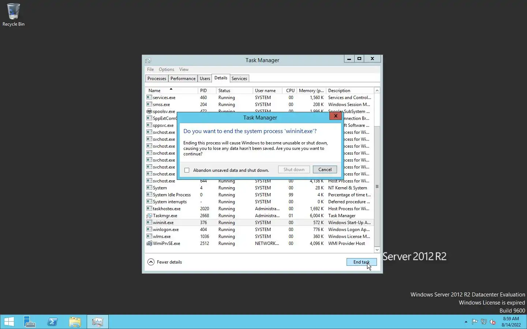Select the wininit.exe process icon
This screenshot has width=527, height=329.
149,223
